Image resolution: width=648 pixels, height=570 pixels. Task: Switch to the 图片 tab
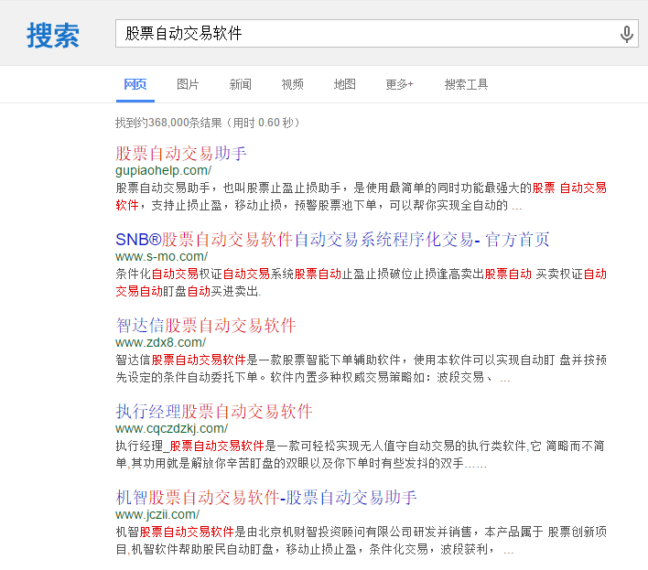pos(188,84)
